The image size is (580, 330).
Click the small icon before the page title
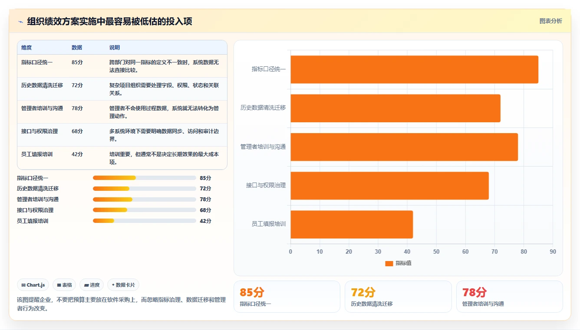(21, 22)
